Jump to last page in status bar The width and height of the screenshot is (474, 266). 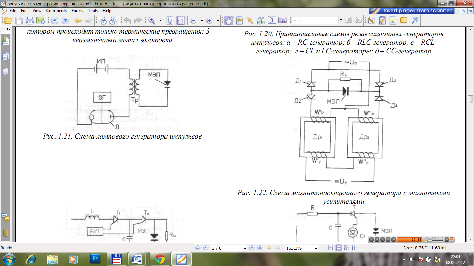260,248
